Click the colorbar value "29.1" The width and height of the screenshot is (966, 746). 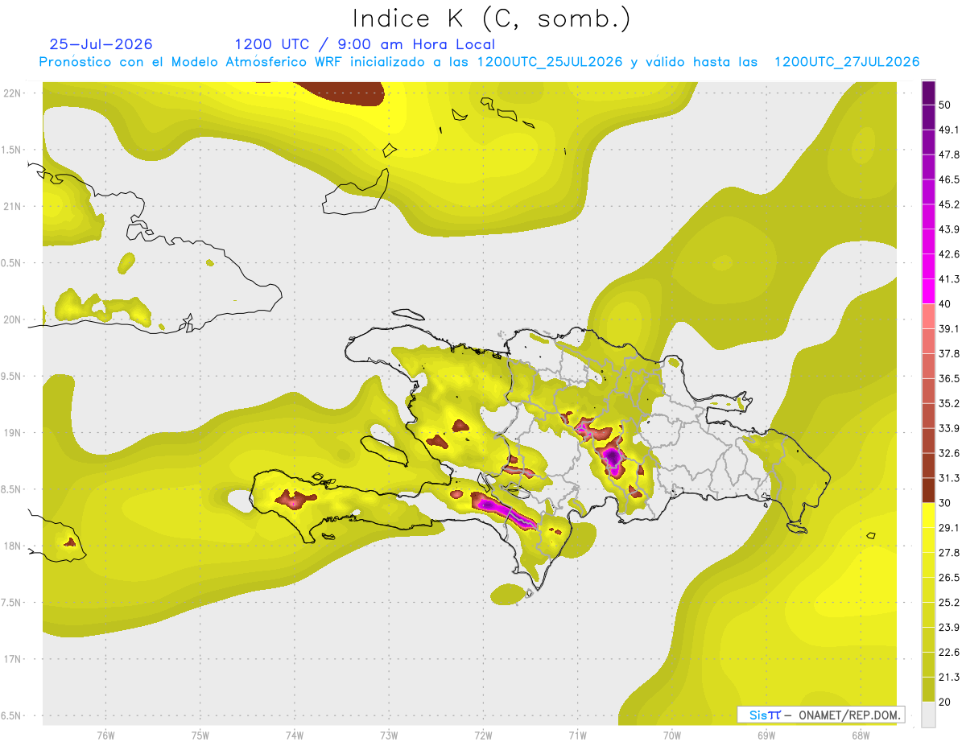tap(949, 527)
